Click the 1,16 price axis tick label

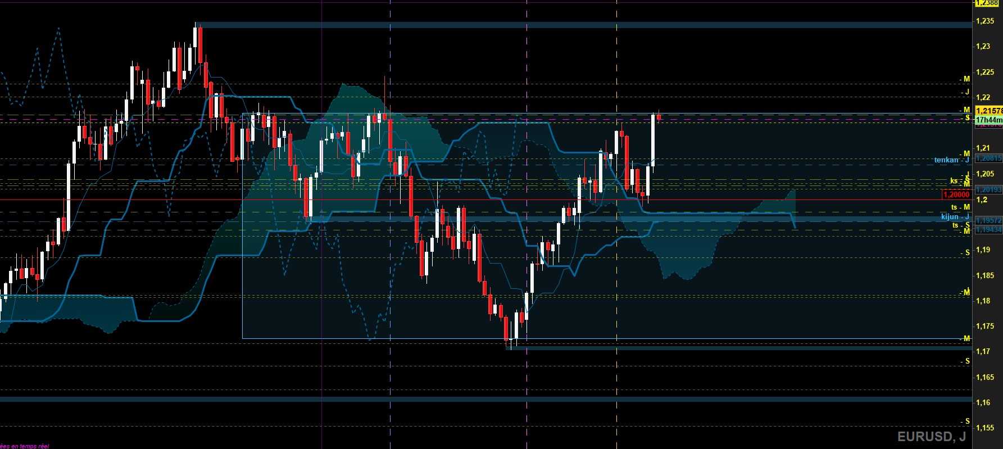(x=983, y=403)
